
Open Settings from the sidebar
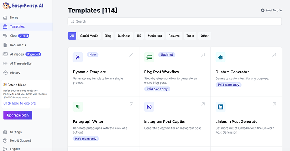[16, 132]
